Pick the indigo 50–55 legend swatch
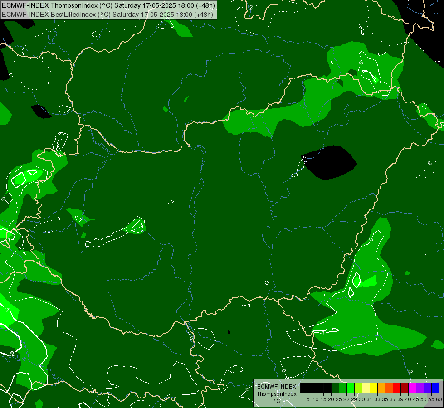The width and height of the screenshot is (444, 408). 428,388
